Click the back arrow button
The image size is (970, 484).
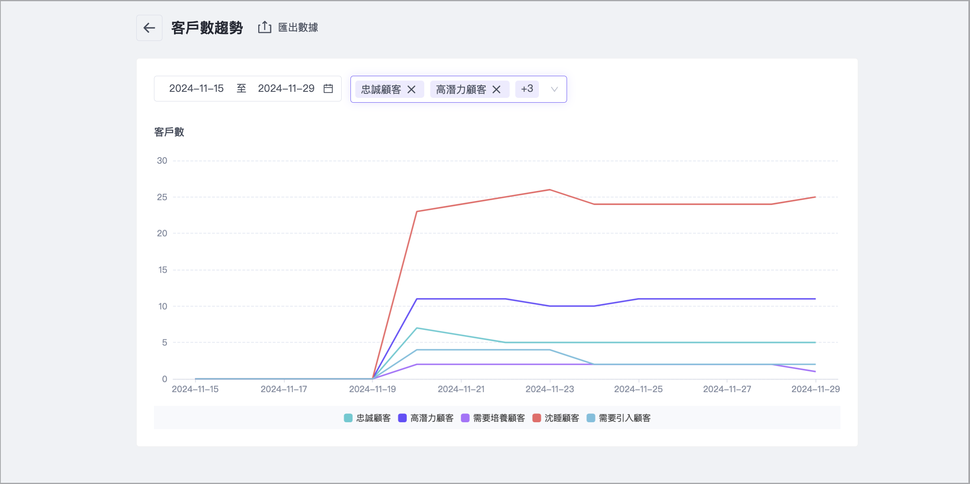[149, 28]
